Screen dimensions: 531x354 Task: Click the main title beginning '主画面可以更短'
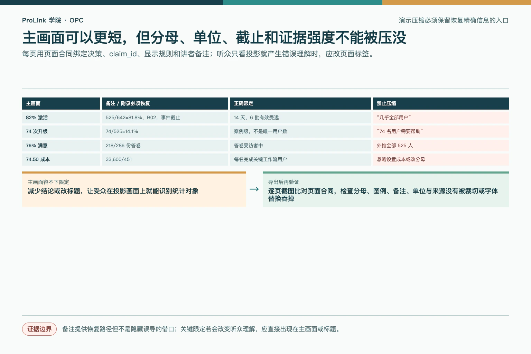click(x=214, y=37)
